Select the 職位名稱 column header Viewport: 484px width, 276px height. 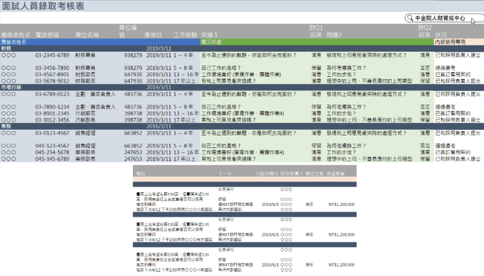click(86, 35)
